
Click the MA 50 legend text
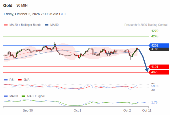54,25
